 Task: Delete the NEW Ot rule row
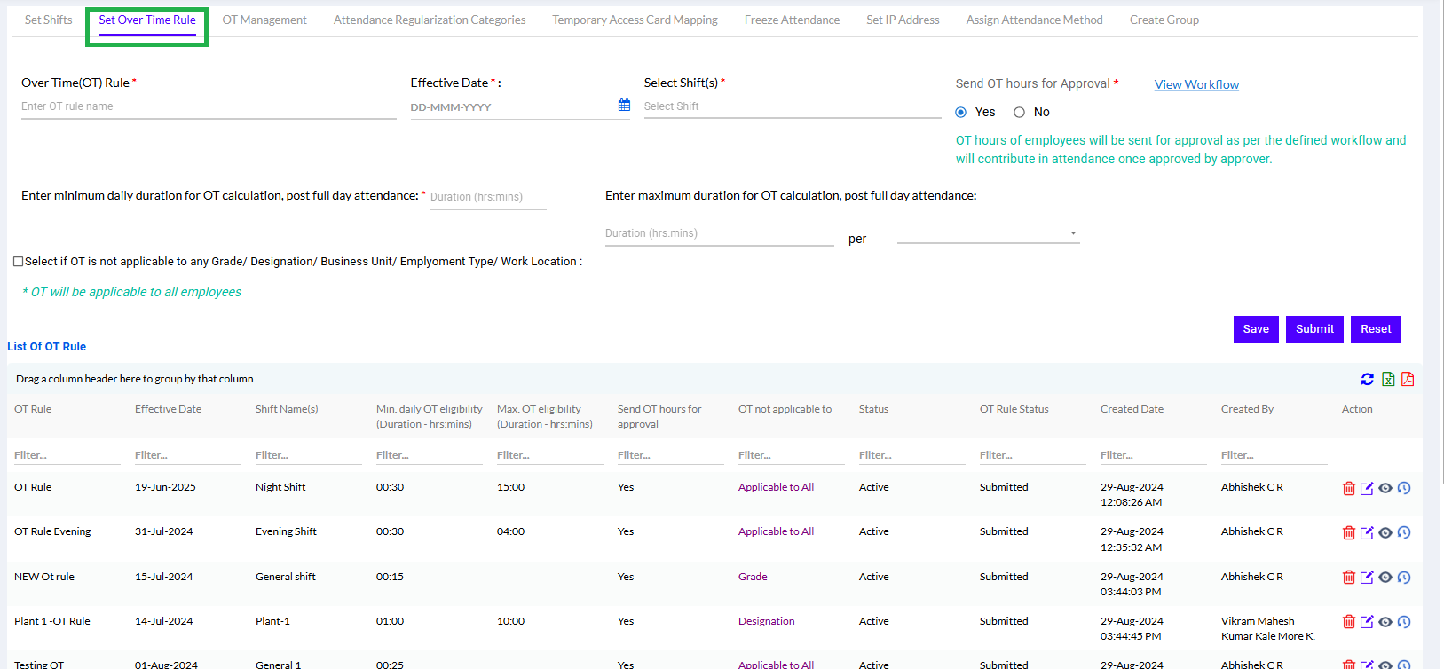click(x=1349, y=578)
